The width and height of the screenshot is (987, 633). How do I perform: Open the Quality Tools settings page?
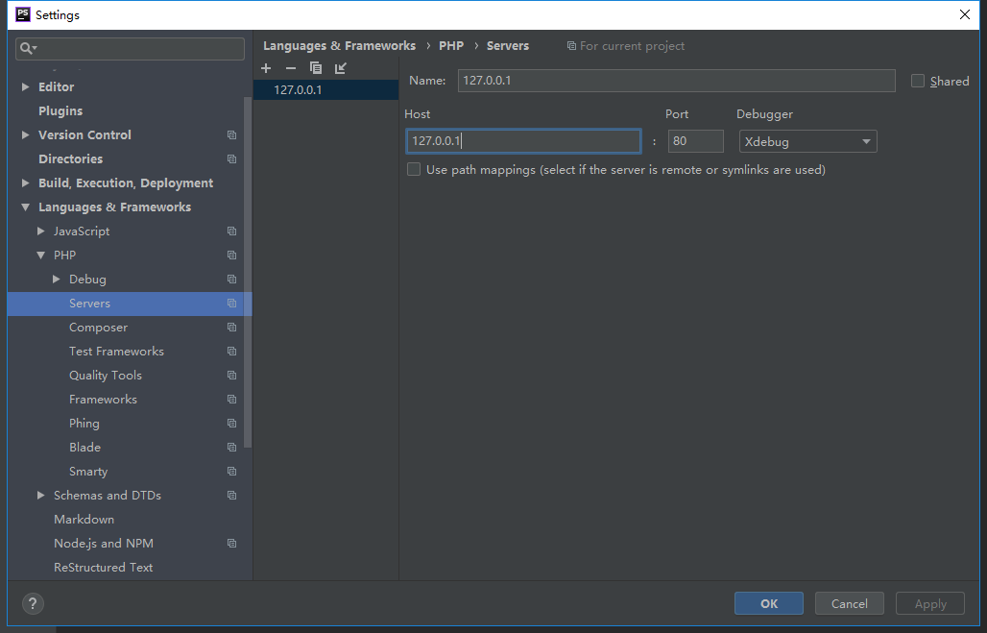[x=106, y=376]
